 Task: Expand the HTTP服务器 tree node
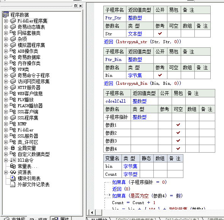(x=6, y=87)
